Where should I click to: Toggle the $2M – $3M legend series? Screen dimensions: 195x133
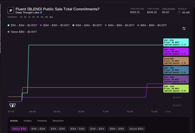click(x=55, y=25)
